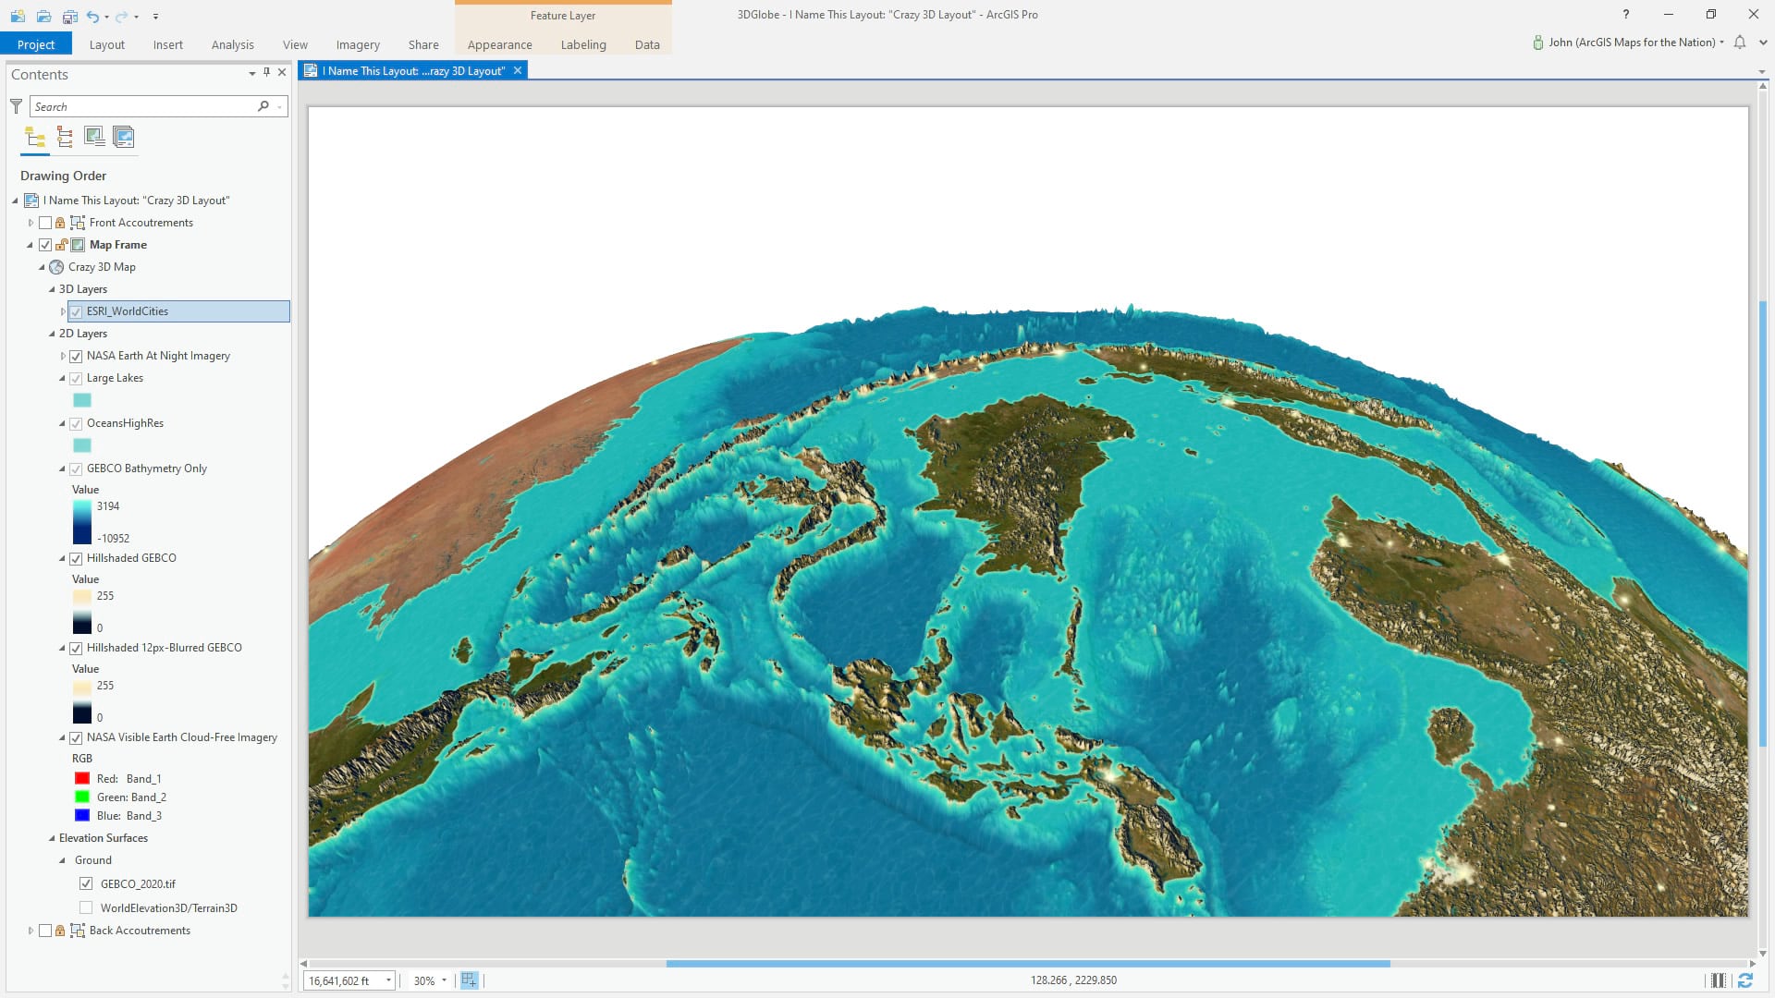The image size is (1775, 998).
Task: Open the Undo history dropdown arrow
Action: [x=107, y=17]
